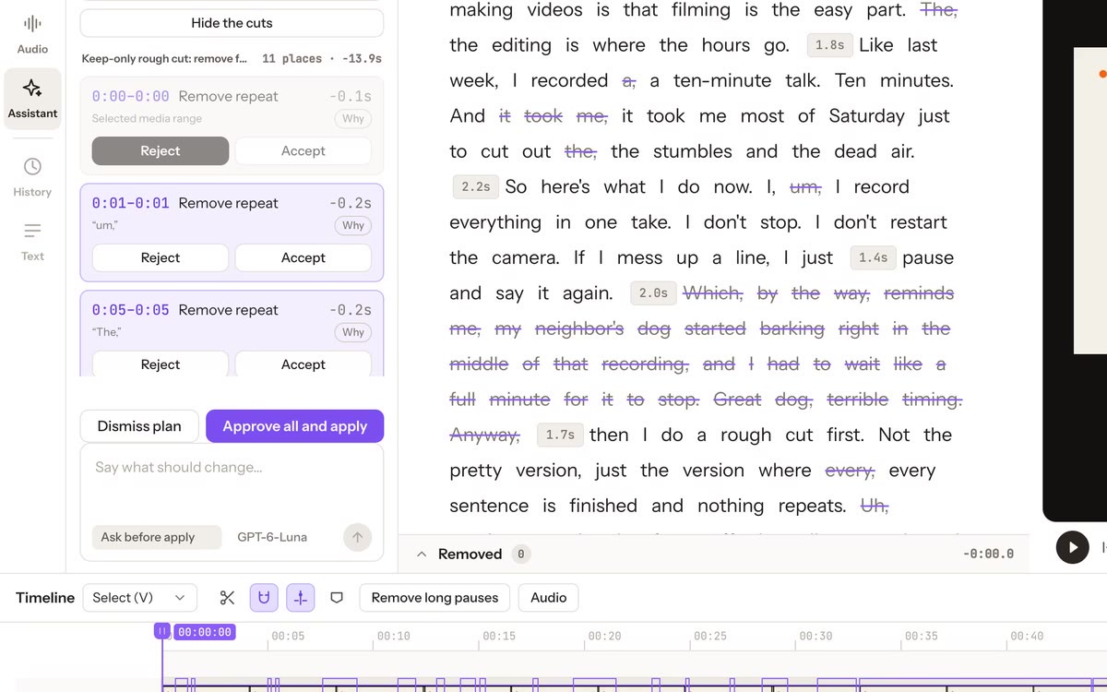Click the Audio button in timeline toolbar
1107x692 pixels.
[549, 598]
